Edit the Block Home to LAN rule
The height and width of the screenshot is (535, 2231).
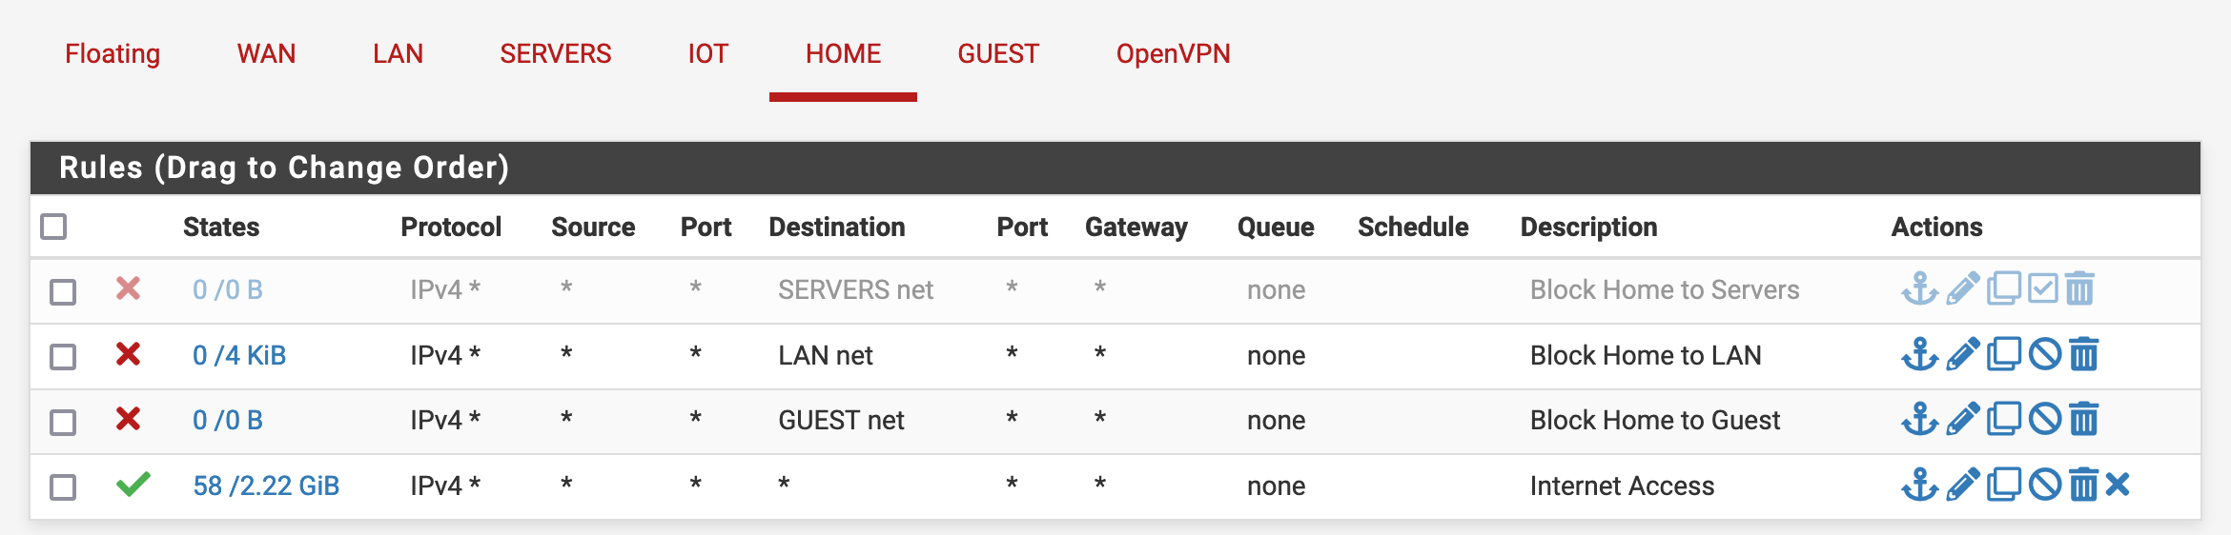tap(1962, 354)
